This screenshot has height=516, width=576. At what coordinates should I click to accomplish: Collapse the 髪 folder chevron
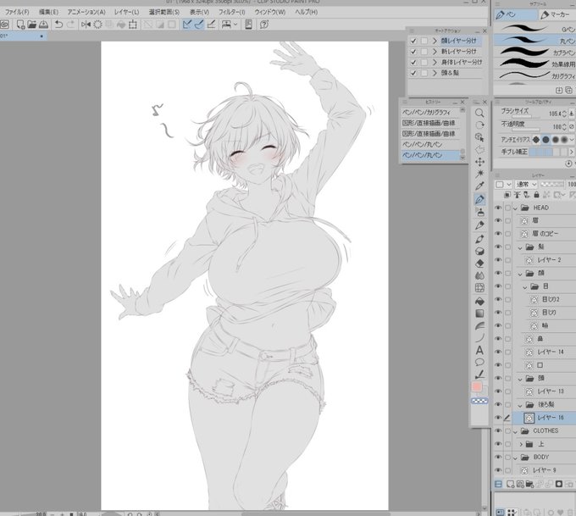[x=520, y=247]
